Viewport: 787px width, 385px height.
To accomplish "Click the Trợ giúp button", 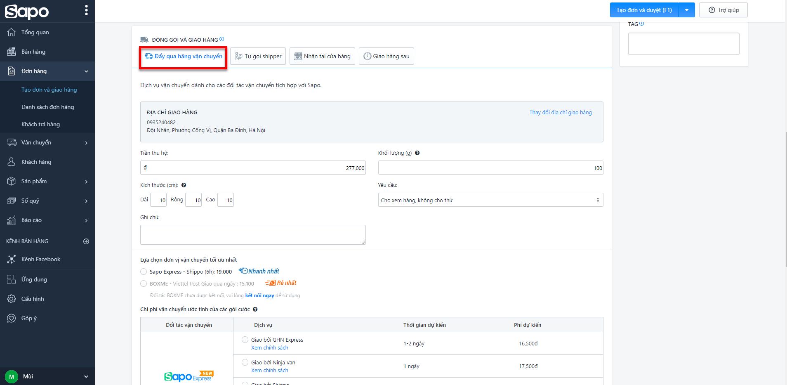I will click(x=723, y=10).
